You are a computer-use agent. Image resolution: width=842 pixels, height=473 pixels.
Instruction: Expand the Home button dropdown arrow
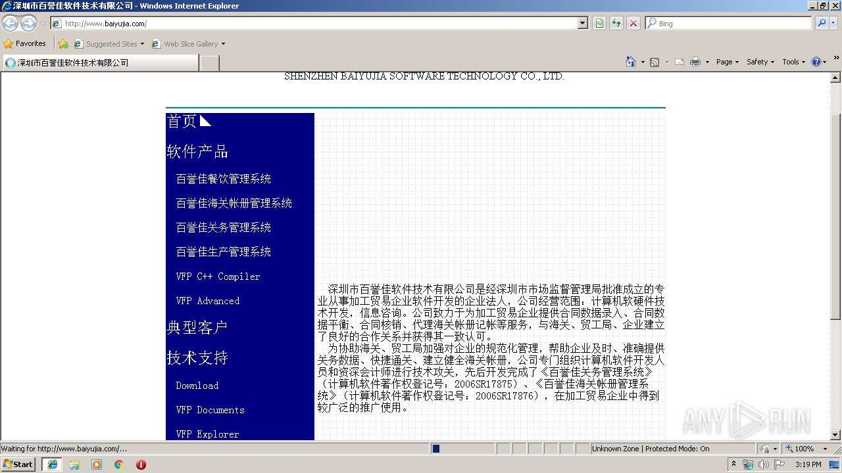pos(643,62)
